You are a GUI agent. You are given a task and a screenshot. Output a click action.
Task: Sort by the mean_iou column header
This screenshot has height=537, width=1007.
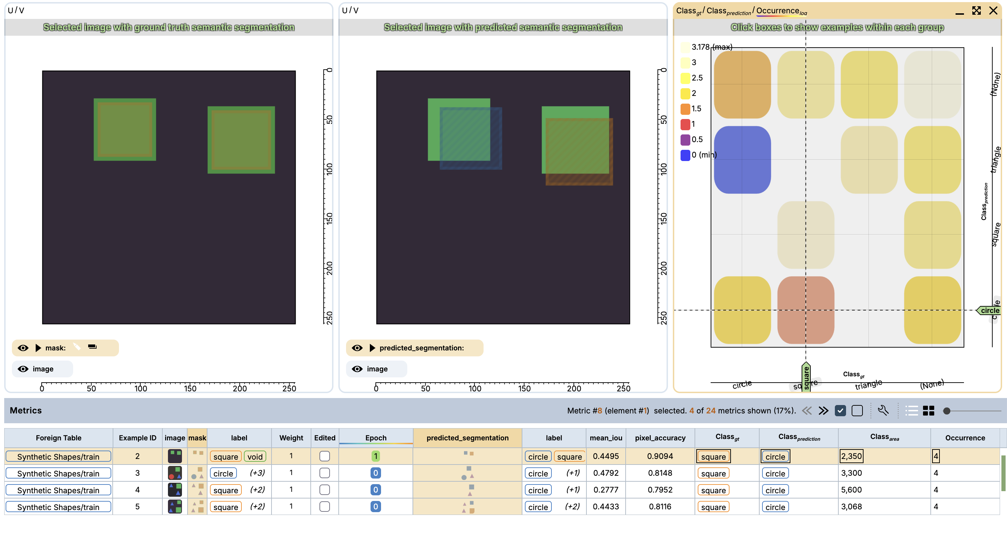606,438
